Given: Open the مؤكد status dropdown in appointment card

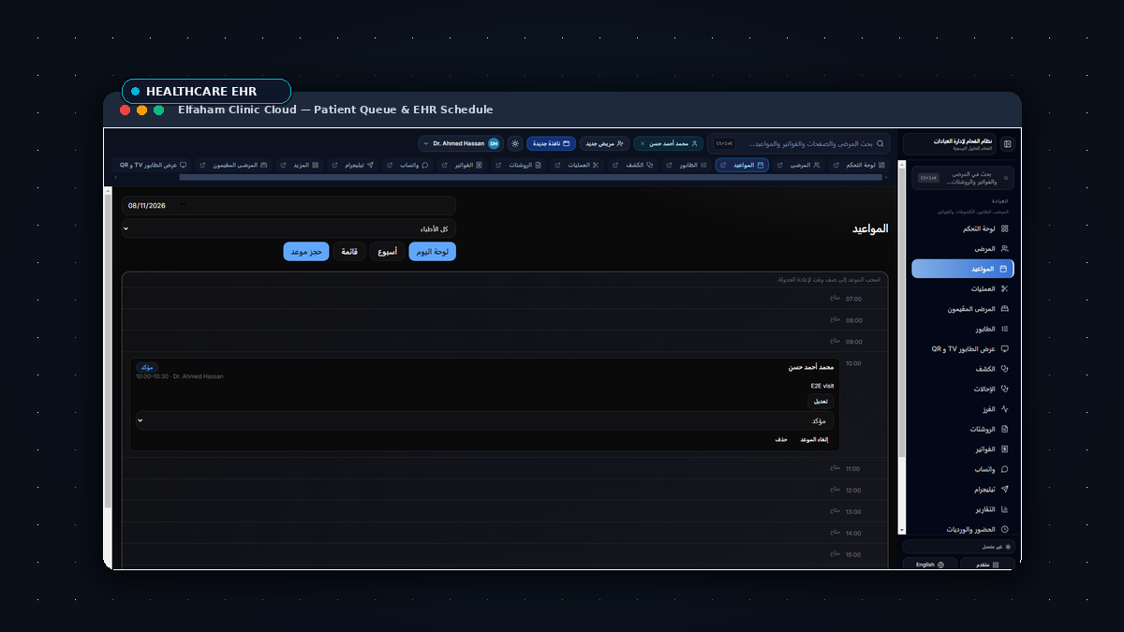Looking at the screenshot, I should point(485,420).
